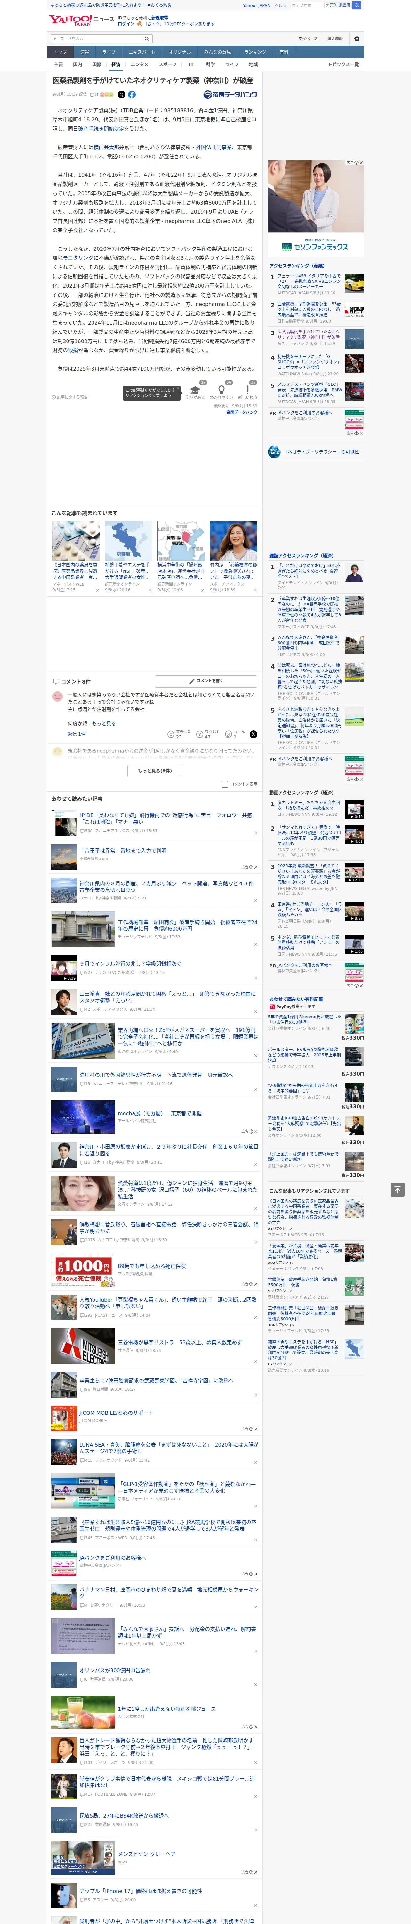
Task: Click the 帝国データバンク source link below article
Action: tap(242, 412)
